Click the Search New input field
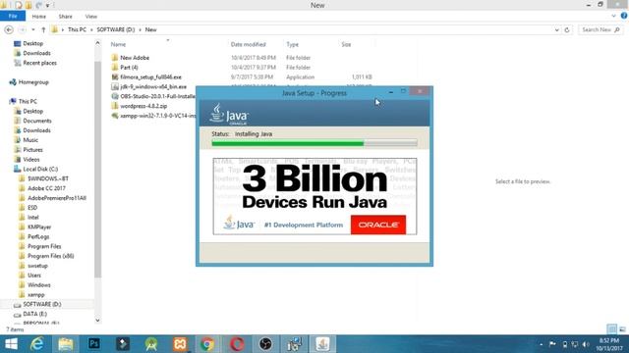 click(600, 29)
